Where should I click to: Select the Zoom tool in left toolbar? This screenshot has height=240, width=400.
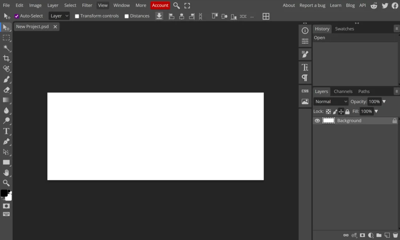point(6,183)
